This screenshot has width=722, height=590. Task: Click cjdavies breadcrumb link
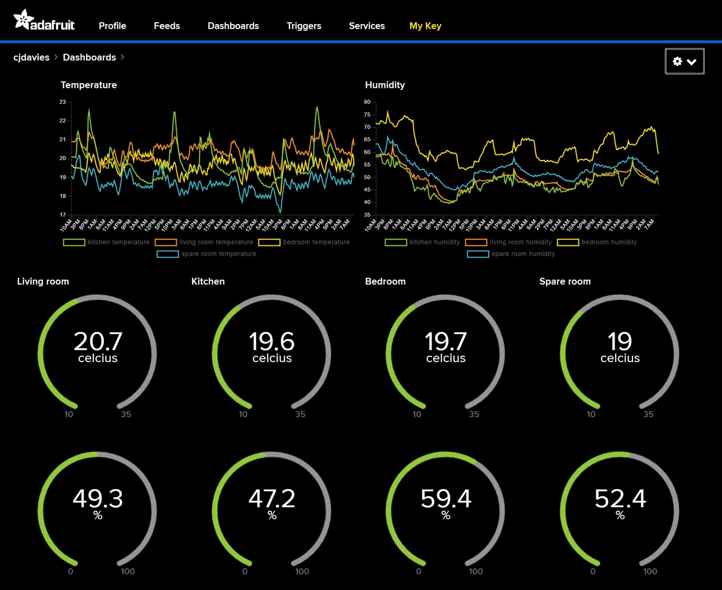(x=31, y=57)
